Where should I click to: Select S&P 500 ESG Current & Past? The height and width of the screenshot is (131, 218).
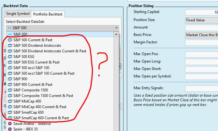[x=60, y=62]
